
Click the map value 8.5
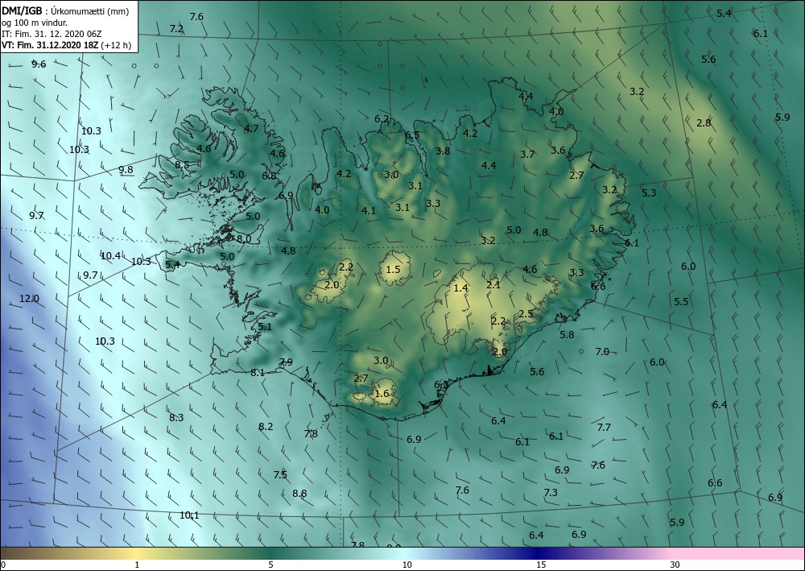pyautogui.click(x=182, y=165)
